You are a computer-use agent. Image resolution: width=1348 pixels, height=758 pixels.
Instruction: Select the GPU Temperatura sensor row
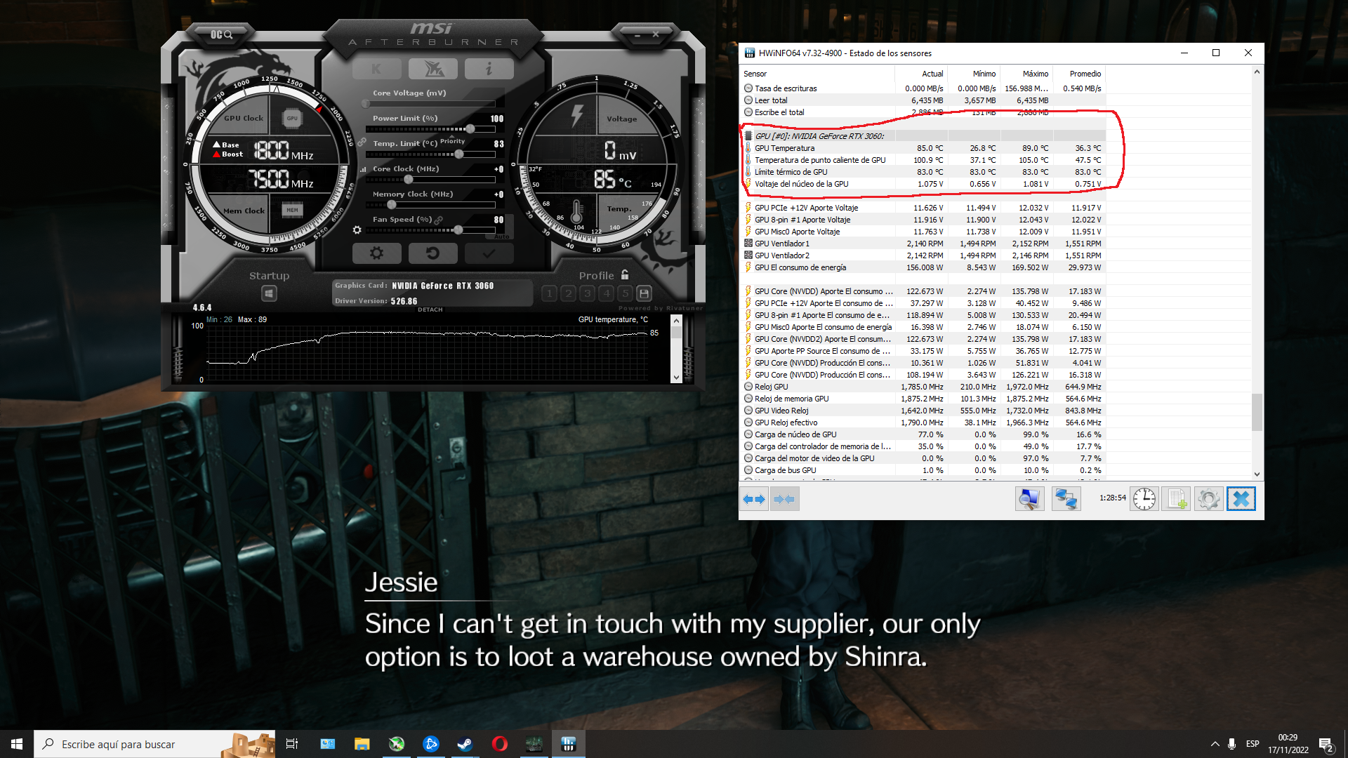click(923, 148)
